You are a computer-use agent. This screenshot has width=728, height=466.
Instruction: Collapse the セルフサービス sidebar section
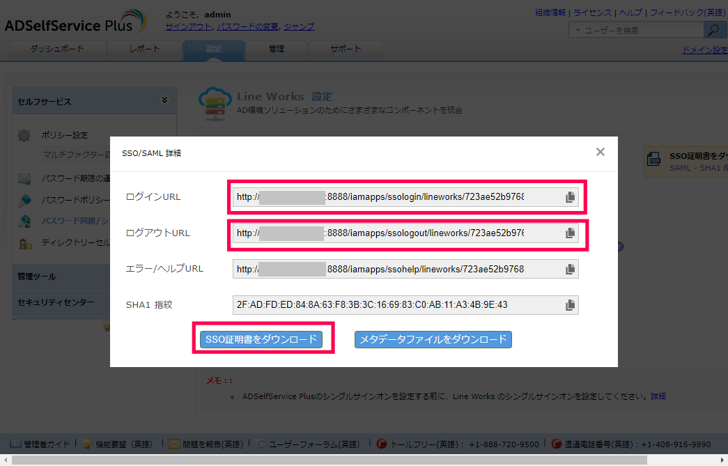(164, 100)
